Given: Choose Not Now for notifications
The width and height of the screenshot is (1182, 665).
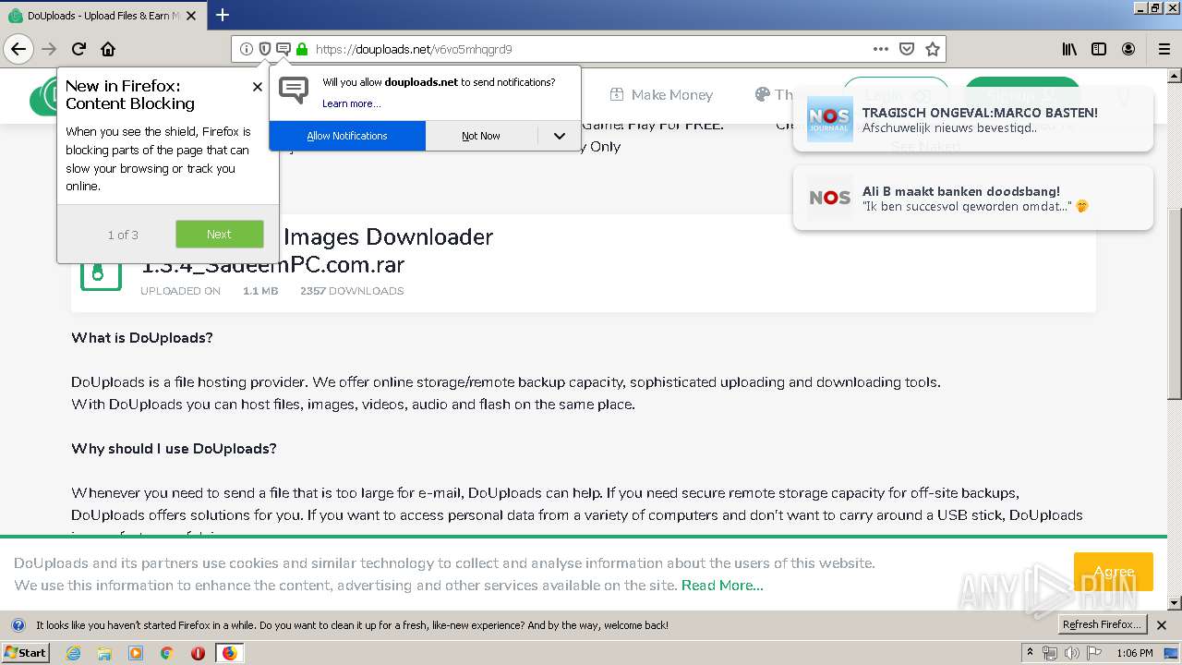Looking at the screenshot, I should click(x=481, y=136).
